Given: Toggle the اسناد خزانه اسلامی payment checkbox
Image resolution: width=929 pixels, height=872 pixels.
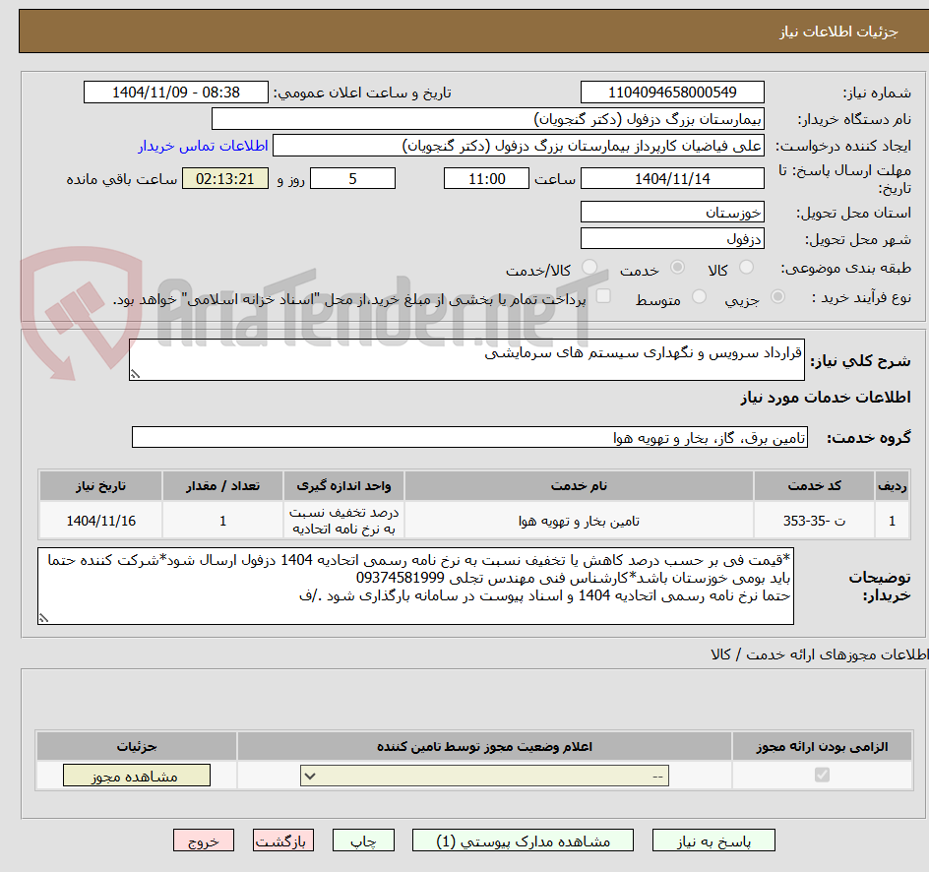Looking at the screenshot, I should pyautogui.click(x=602, y=296).
